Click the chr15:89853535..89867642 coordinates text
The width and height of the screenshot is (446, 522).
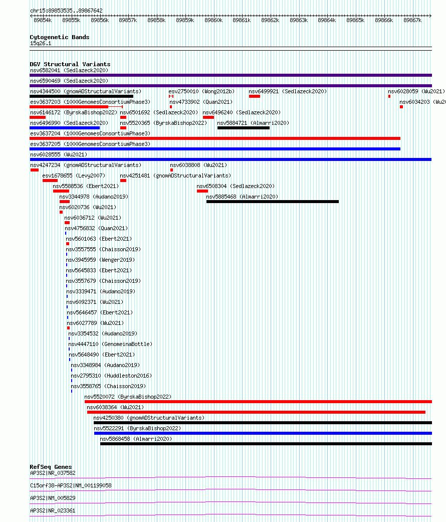tap(66, 11)
